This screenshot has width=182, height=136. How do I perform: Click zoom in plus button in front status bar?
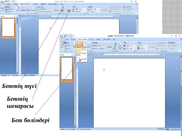point(180,129)
